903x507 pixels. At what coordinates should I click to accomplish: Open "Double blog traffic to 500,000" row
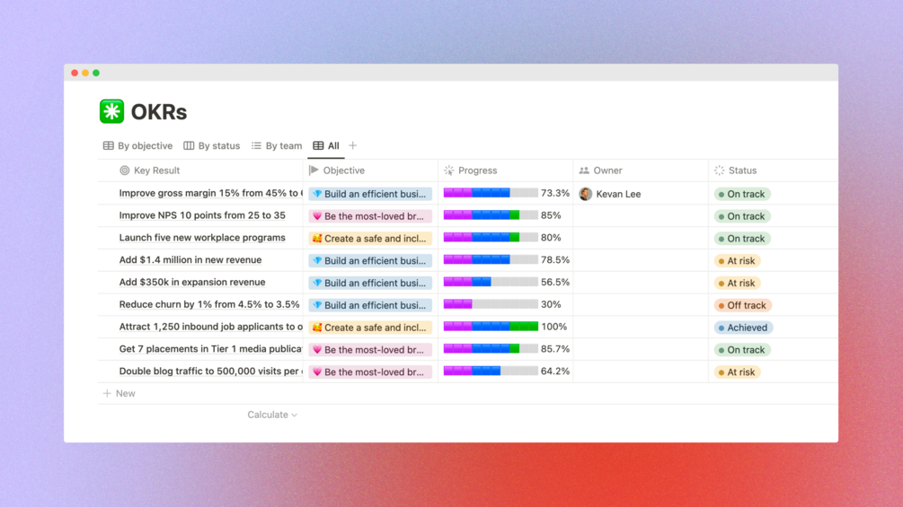210,372
